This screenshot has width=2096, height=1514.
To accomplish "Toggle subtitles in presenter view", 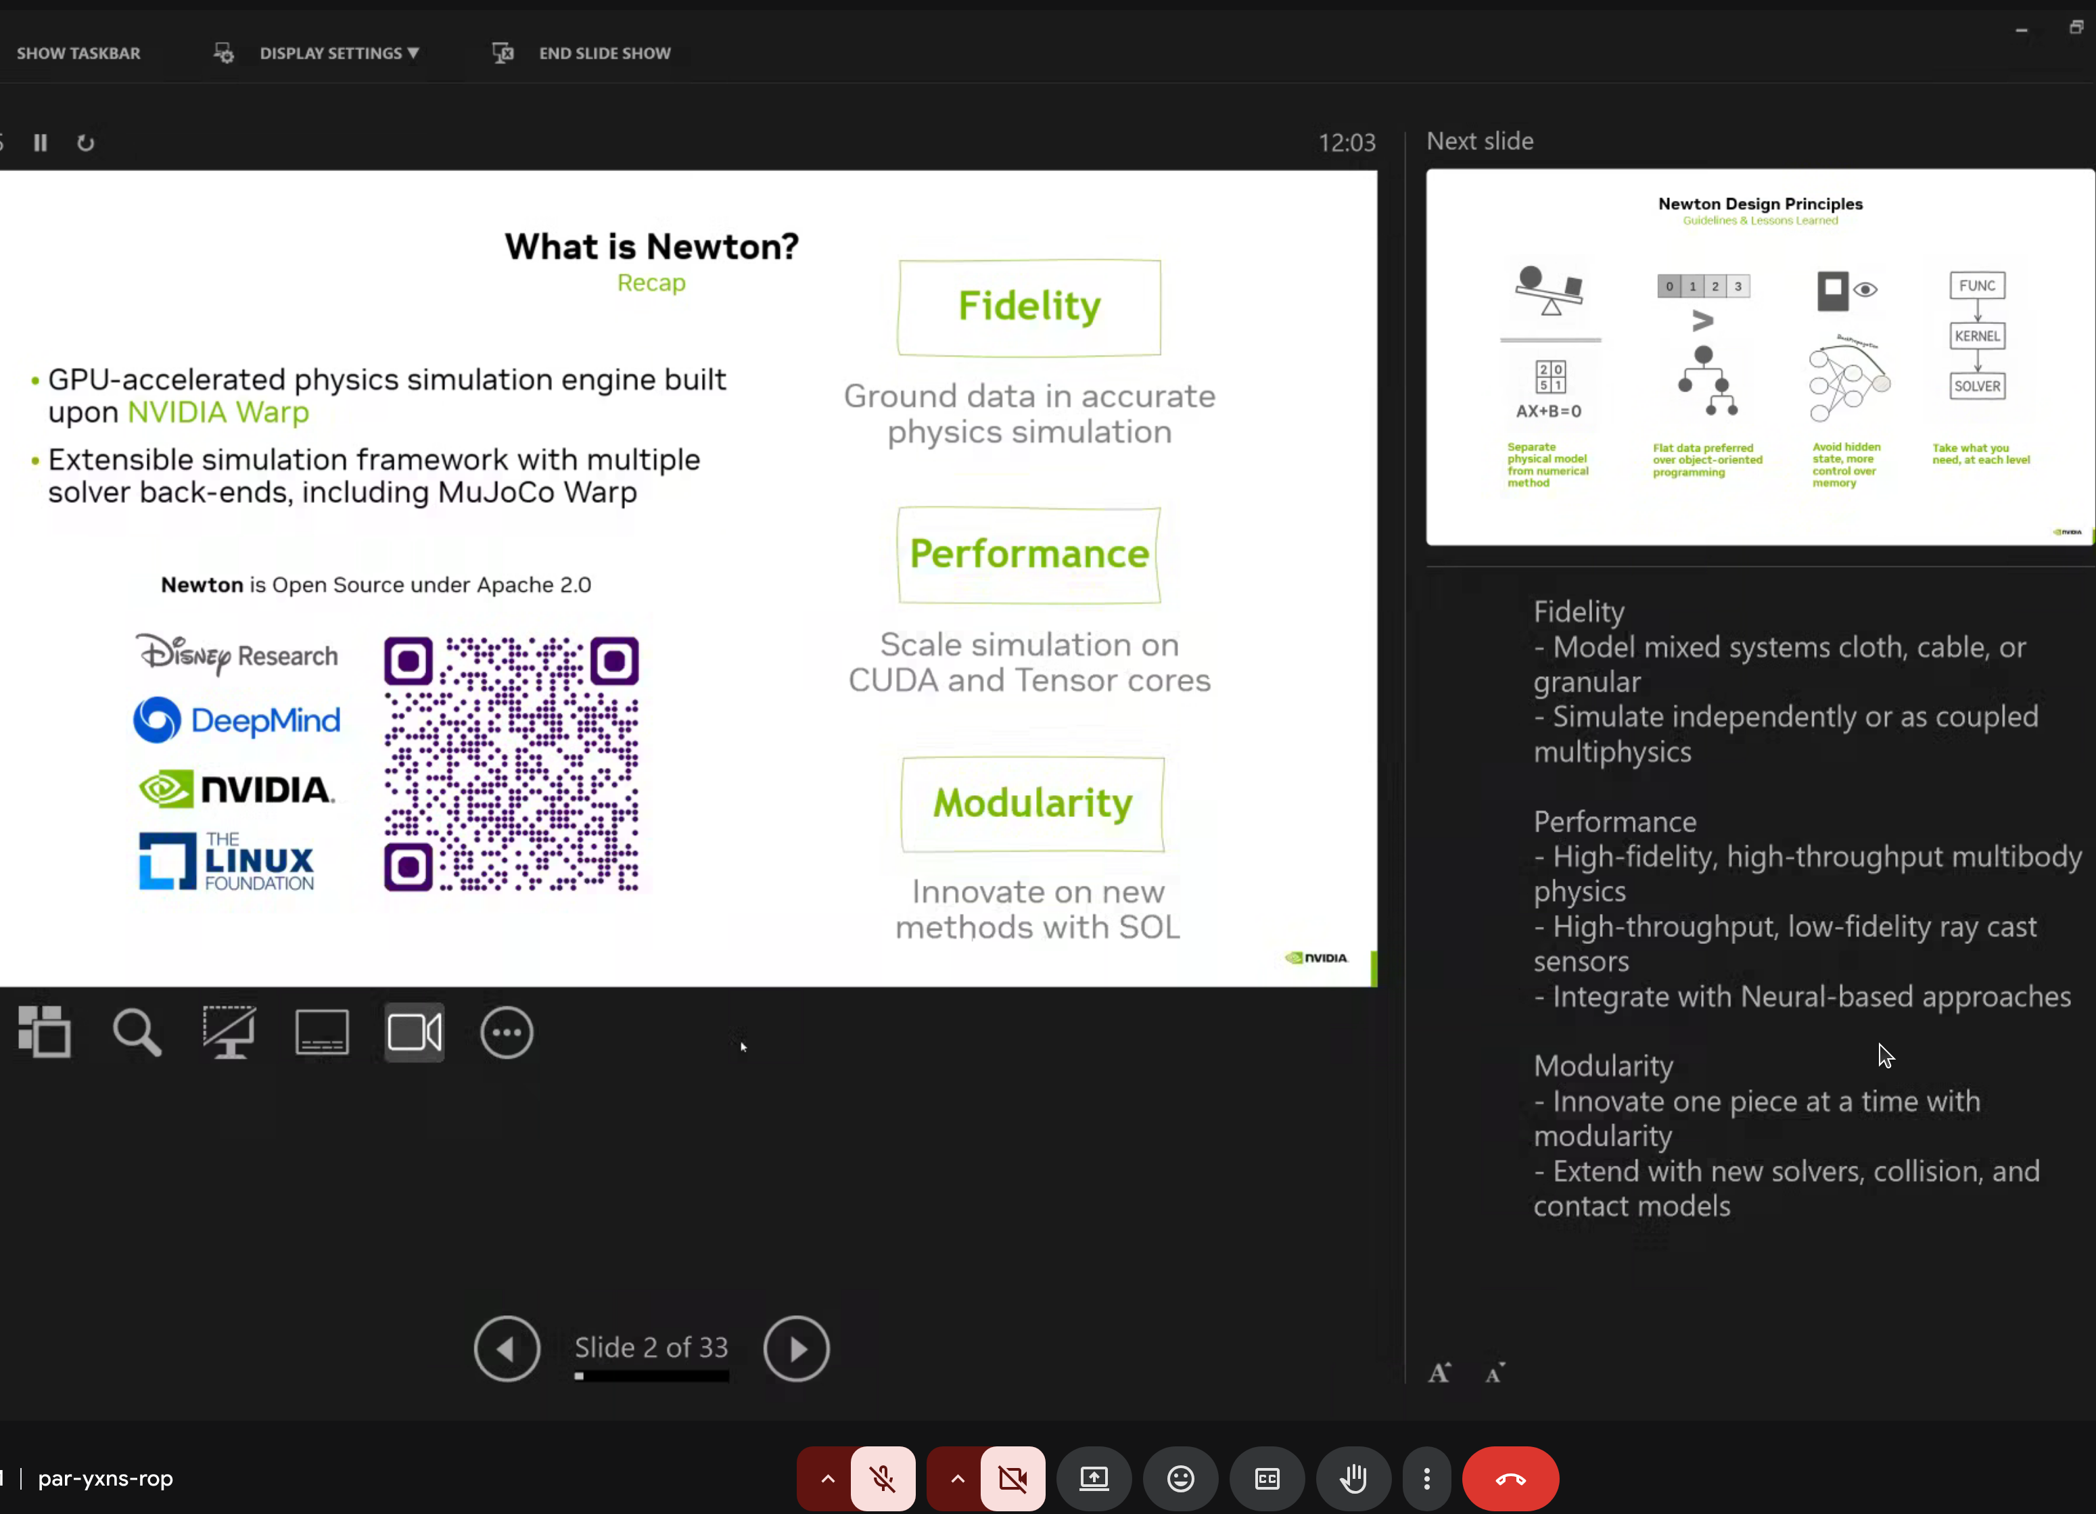I will [321, 1033].
